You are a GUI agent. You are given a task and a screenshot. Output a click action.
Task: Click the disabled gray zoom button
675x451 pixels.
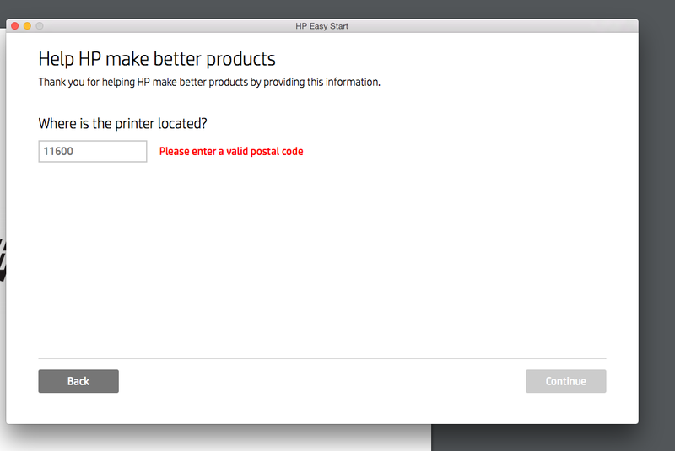40,26
